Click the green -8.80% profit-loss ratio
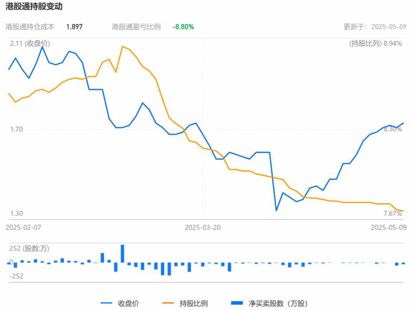This screenshot has height=310, width=413. click(x=183, y=27)
